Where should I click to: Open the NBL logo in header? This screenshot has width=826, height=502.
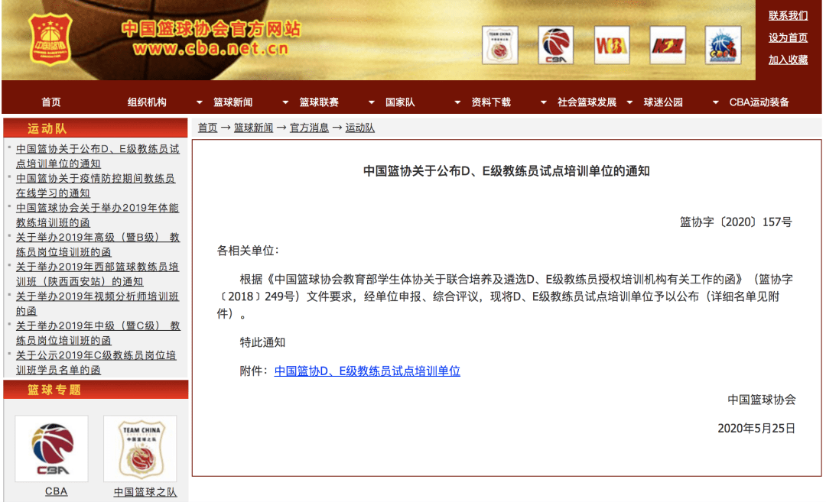click(668, 45)
